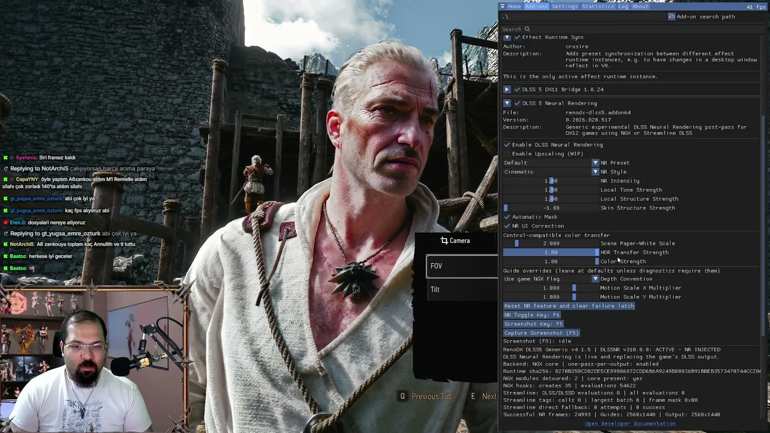Turn off Automatic Mask

[x=507, y=217]
